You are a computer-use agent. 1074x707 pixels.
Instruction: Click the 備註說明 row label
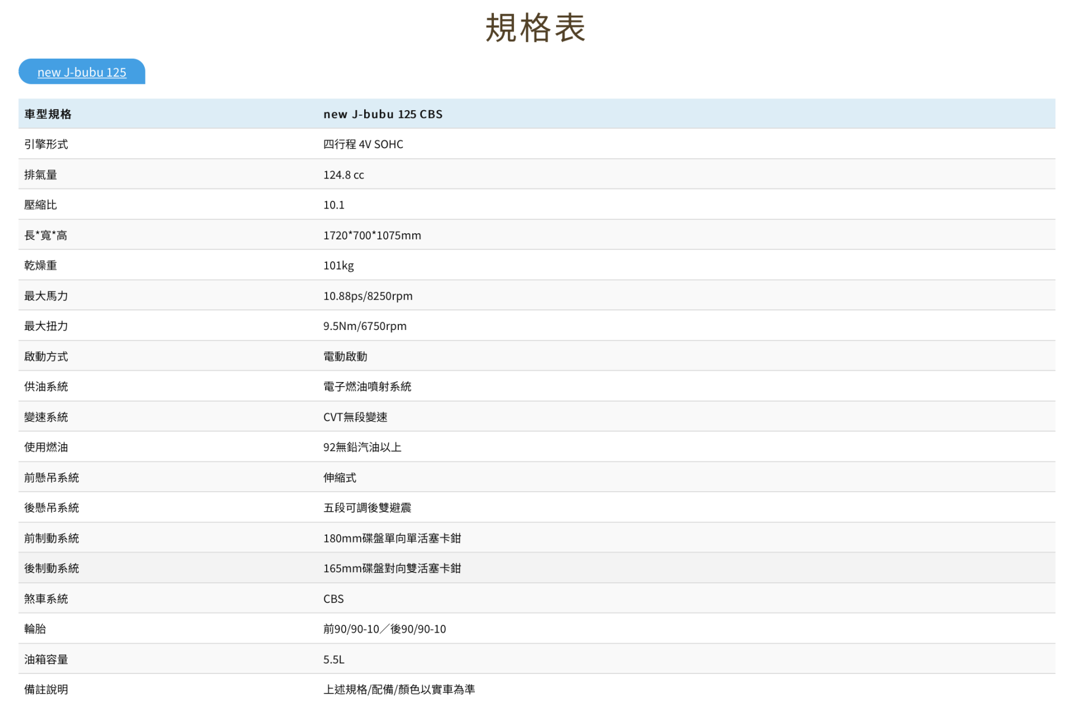(x=46, y=690)
